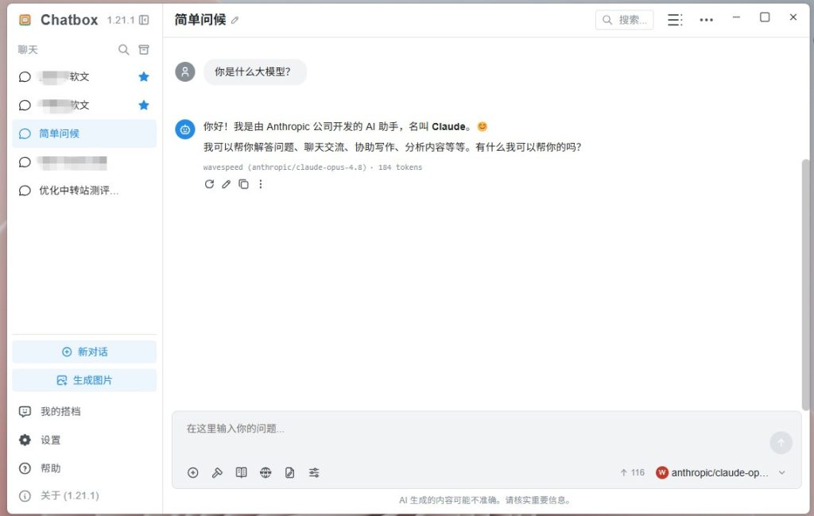Expand model list with the chevron arrow
The image size is (814, 516).
tap(782, 472)
